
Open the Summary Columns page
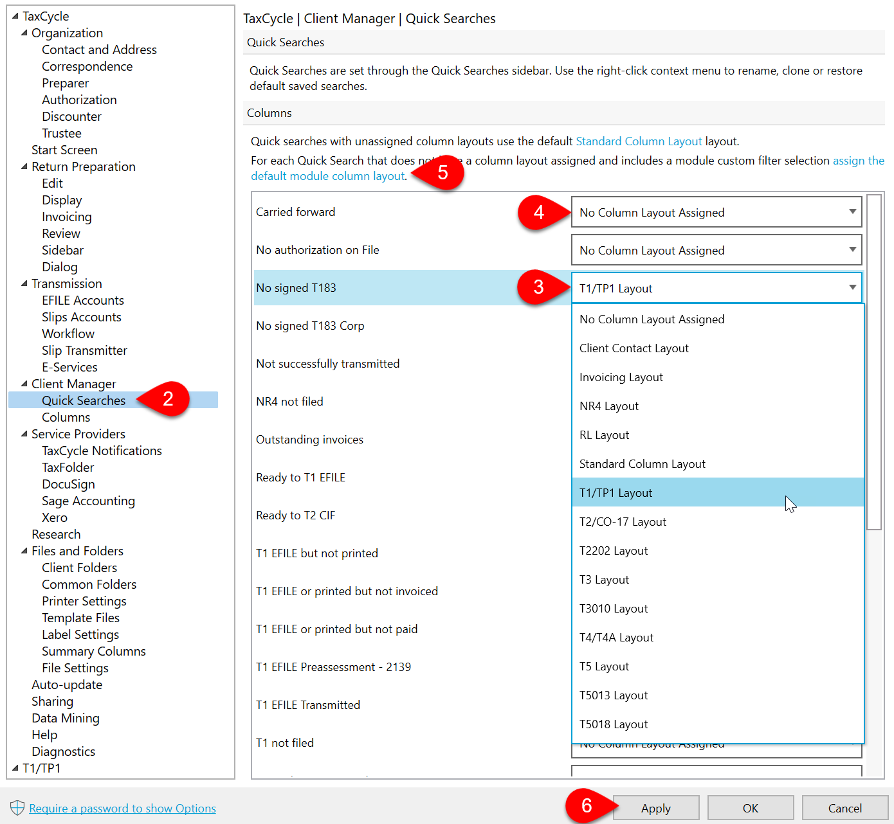tap(94, 651)
